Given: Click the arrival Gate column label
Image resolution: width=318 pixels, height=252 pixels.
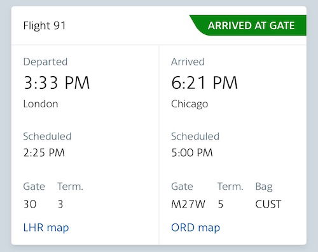Looking at the screenshot, I should tap(182, 187).
